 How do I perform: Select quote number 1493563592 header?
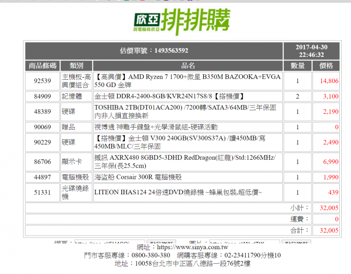pyautogui.click(x=154, y=51)
